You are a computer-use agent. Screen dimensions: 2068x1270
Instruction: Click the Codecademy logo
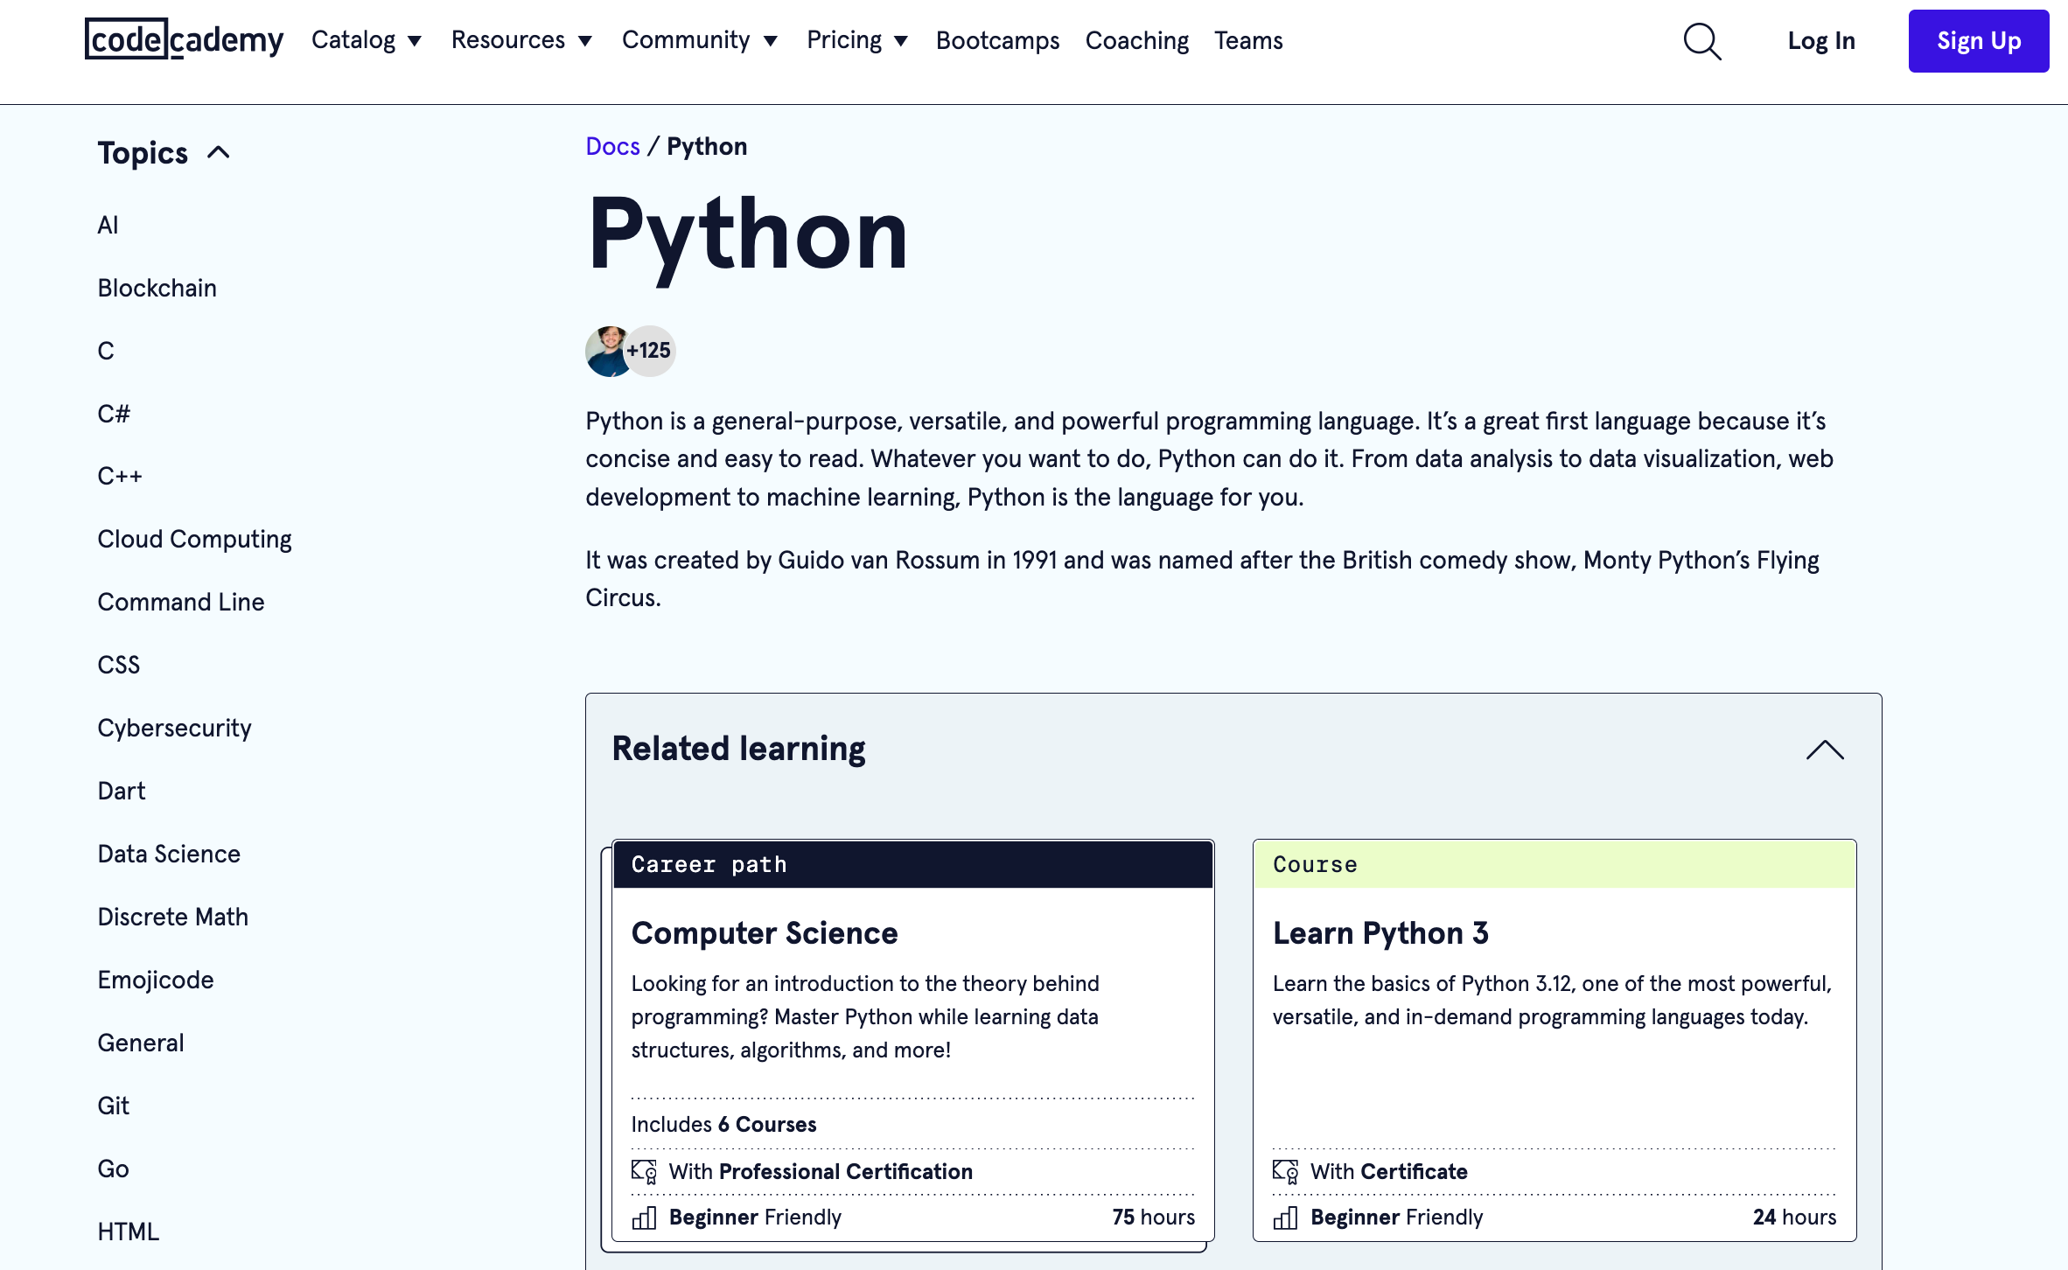[184, 39]
